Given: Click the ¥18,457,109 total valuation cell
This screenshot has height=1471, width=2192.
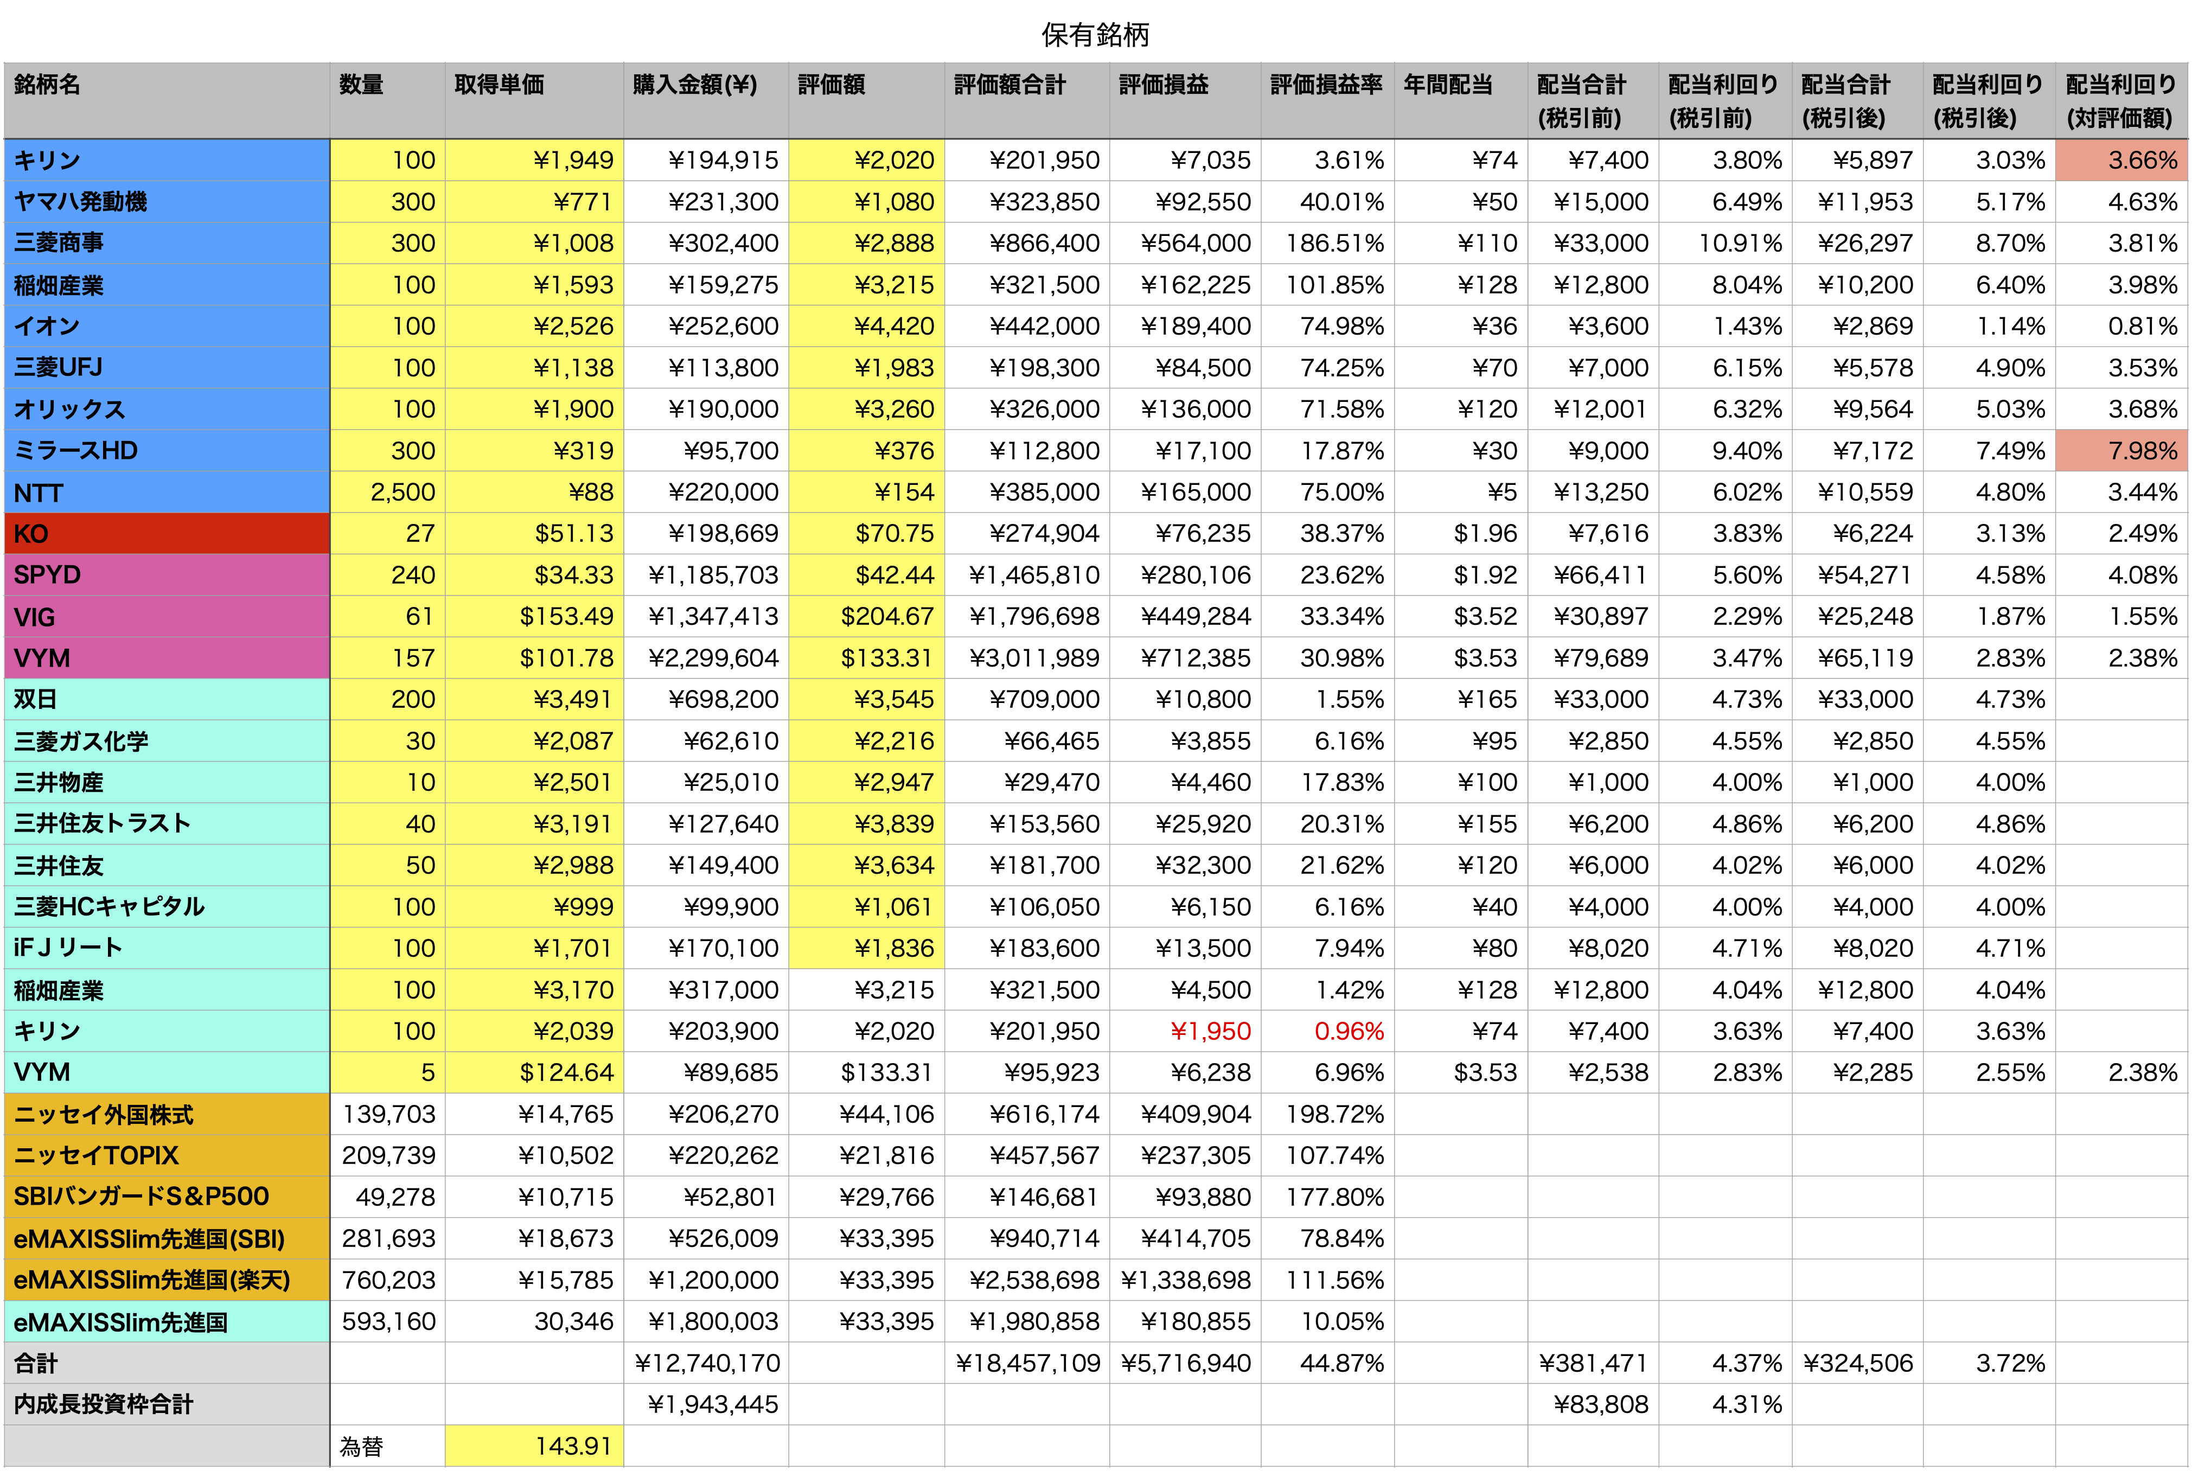Looking at the screenshot, I should tap(1026, 1363).
